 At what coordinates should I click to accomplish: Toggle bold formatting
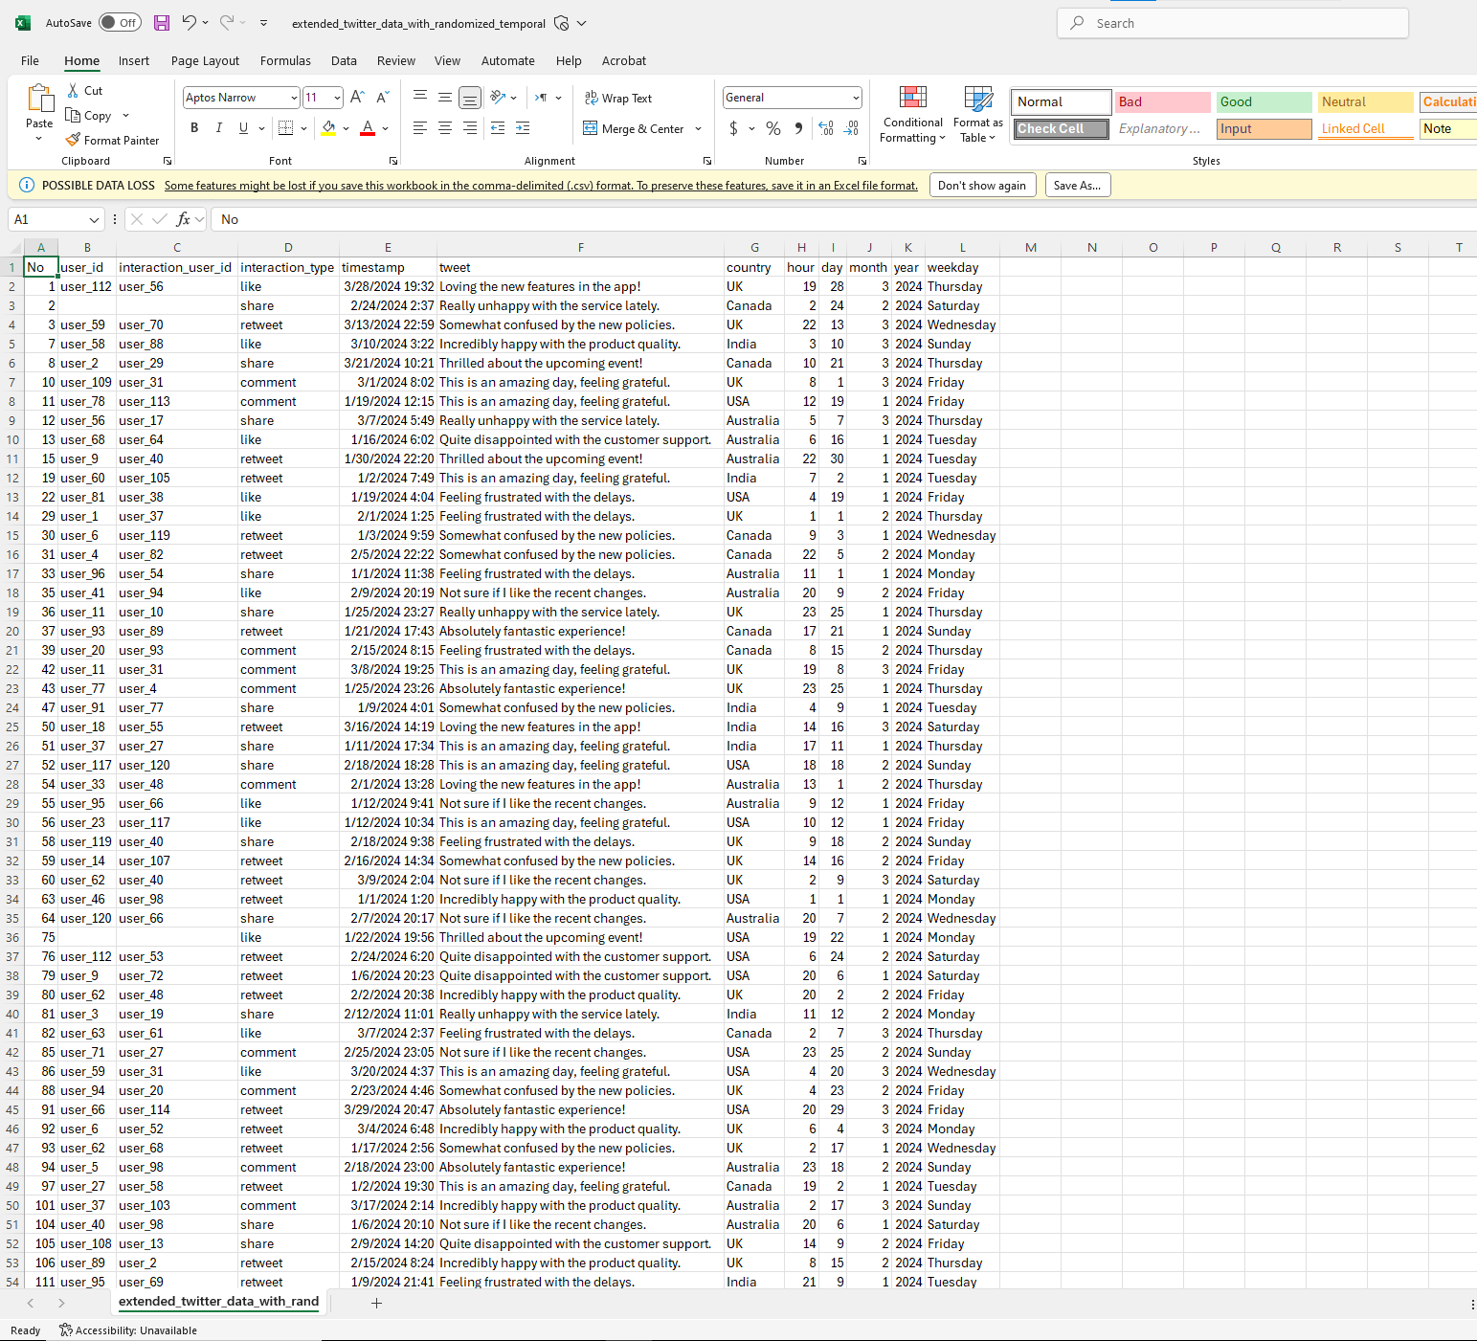(x=194, y=128)
